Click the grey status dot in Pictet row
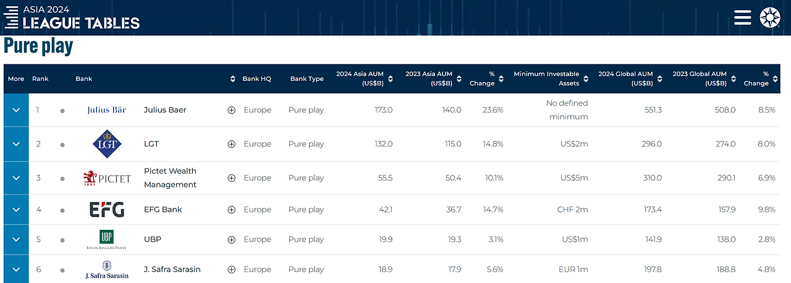This screenshot has width=791, height=283. (x=62, y=179)
